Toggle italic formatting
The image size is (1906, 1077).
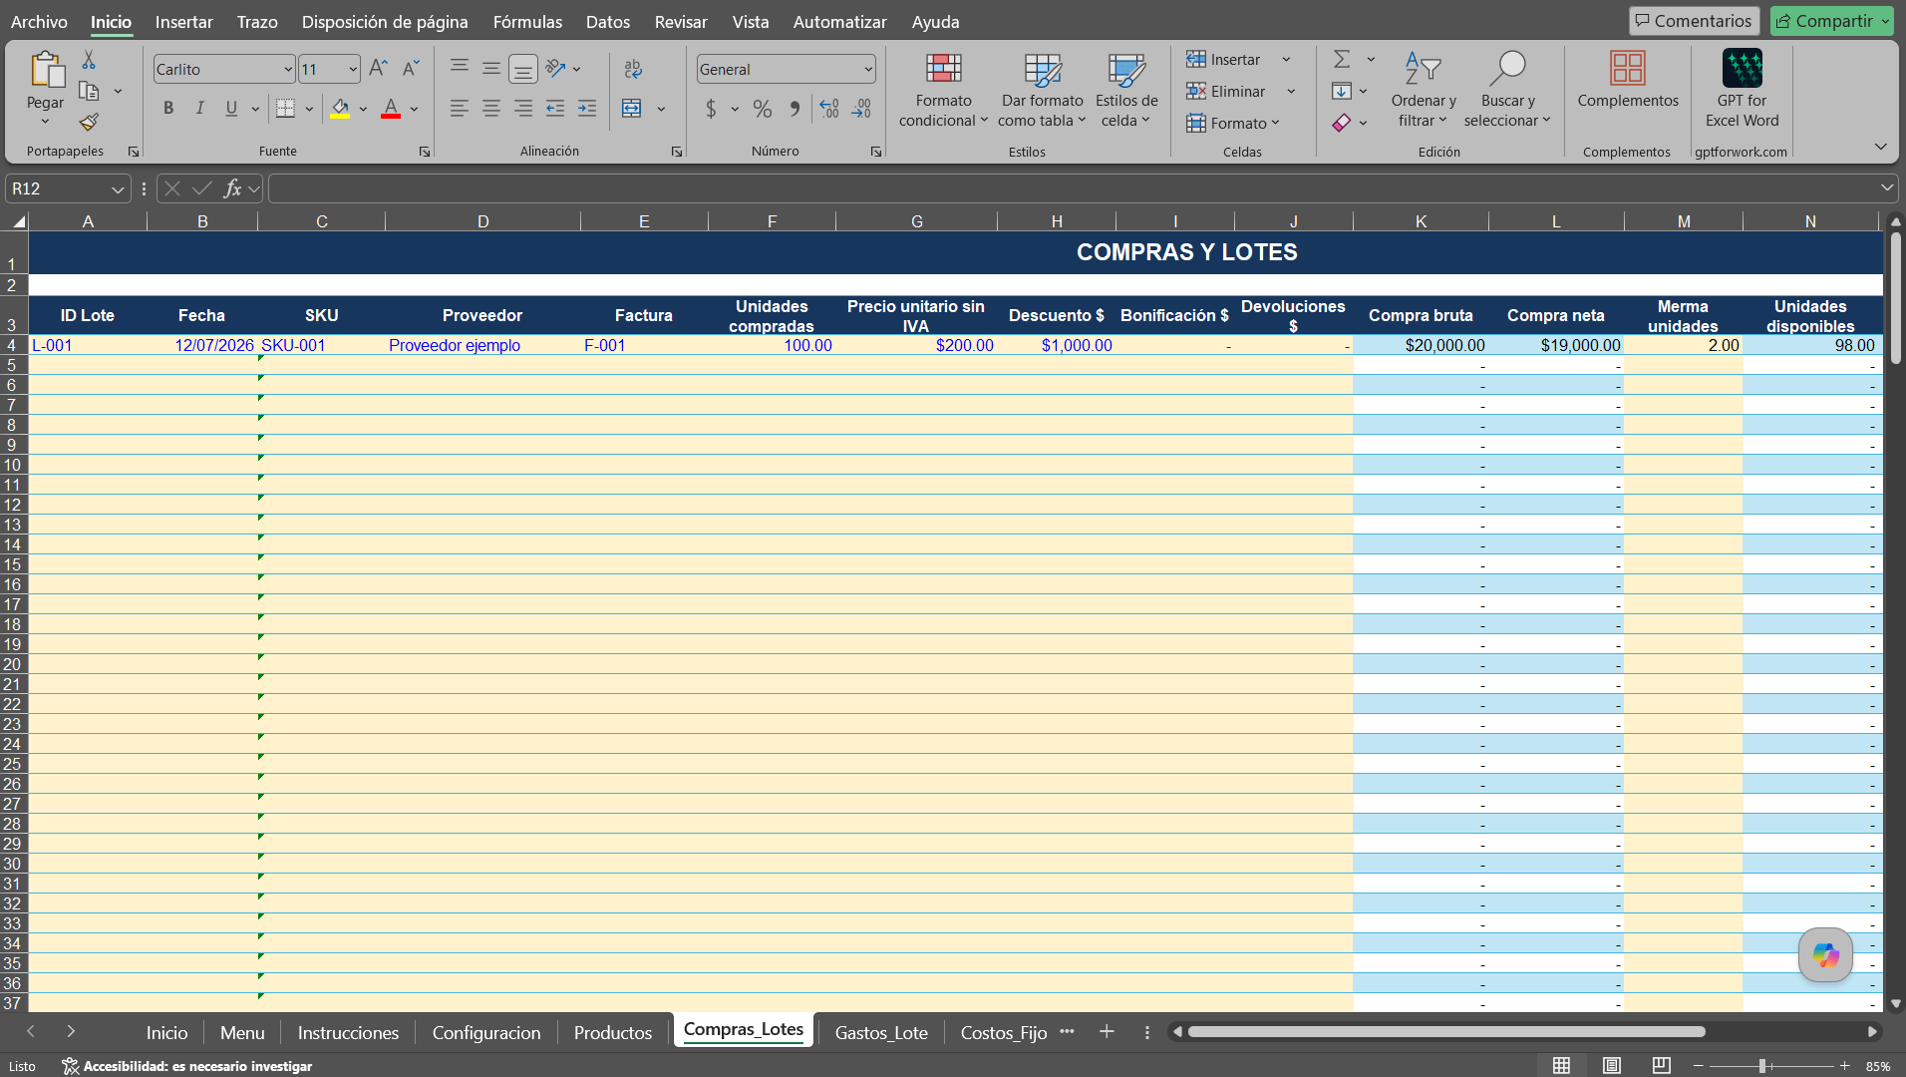coord(200,109)
